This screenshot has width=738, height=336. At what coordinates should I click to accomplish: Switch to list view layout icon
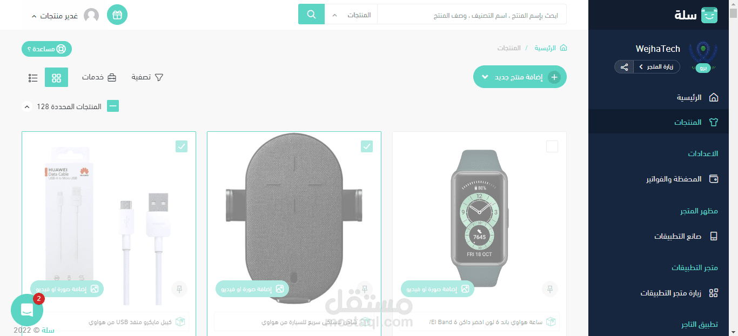point(33,77)
